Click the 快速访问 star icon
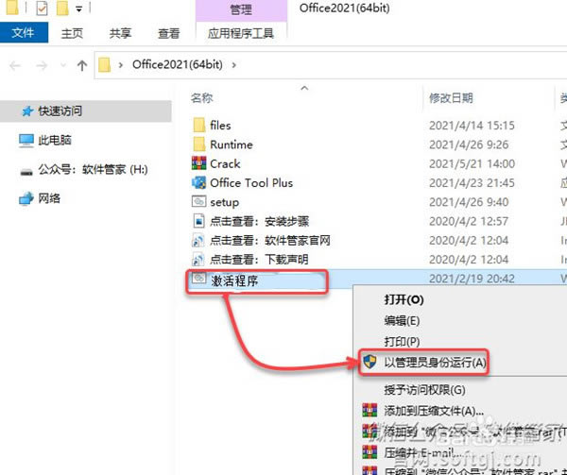The width and height of the screenshot is (567, 475). point(27,111)
